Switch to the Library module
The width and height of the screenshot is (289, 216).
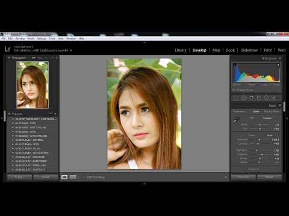coord(181,50)
